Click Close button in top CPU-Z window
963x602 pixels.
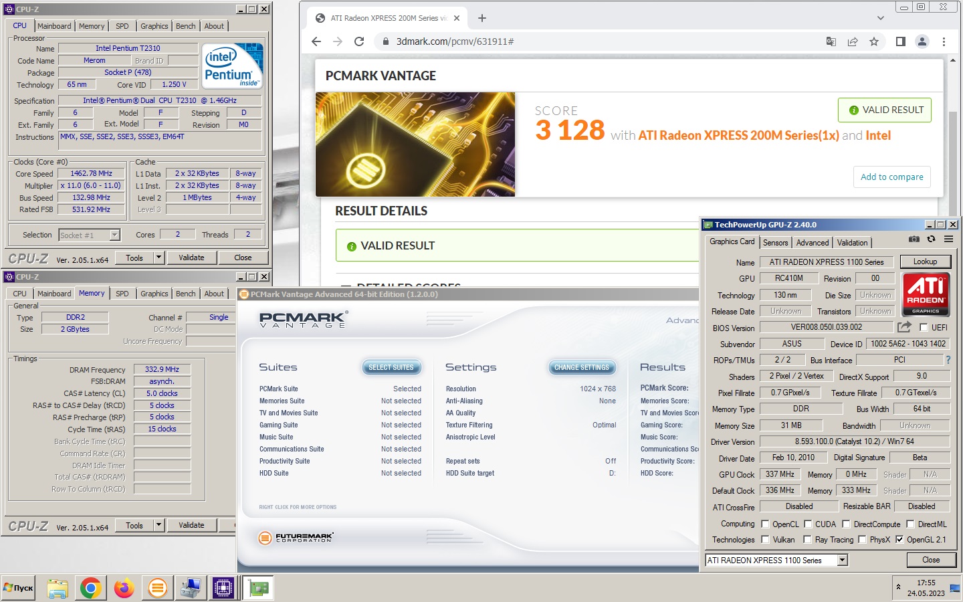tap(243, 258)
